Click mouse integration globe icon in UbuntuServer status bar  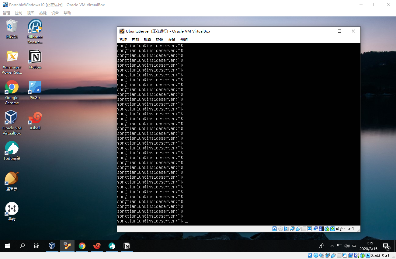pyautogui.click(x=327, y=229)
